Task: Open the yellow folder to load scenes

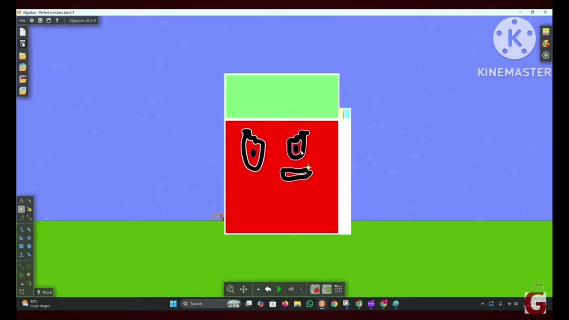Action: click(x=23, y=56)
